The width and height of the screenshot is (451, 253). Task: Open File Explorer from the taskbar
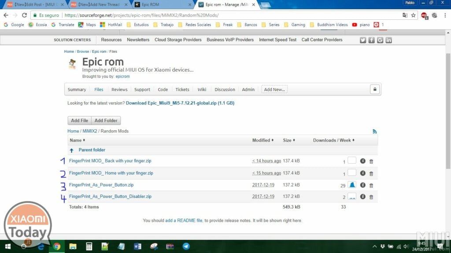coord(73,246)
